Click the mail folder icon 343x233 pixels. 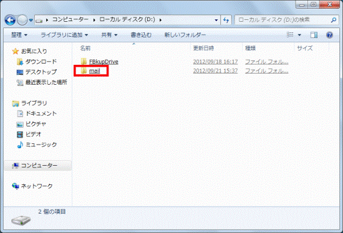[84, 70]
